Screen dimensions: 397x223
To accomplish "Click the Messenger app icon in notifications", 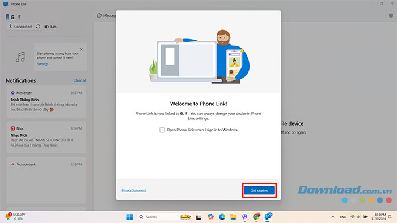I will coord(12,93).
